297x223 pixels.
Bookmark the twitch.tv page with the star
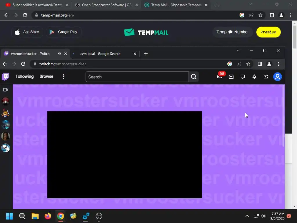click(248, 64)
